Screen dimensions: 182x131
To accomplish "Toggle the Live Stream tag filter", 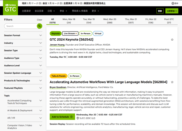I will (x=70, y=34).
